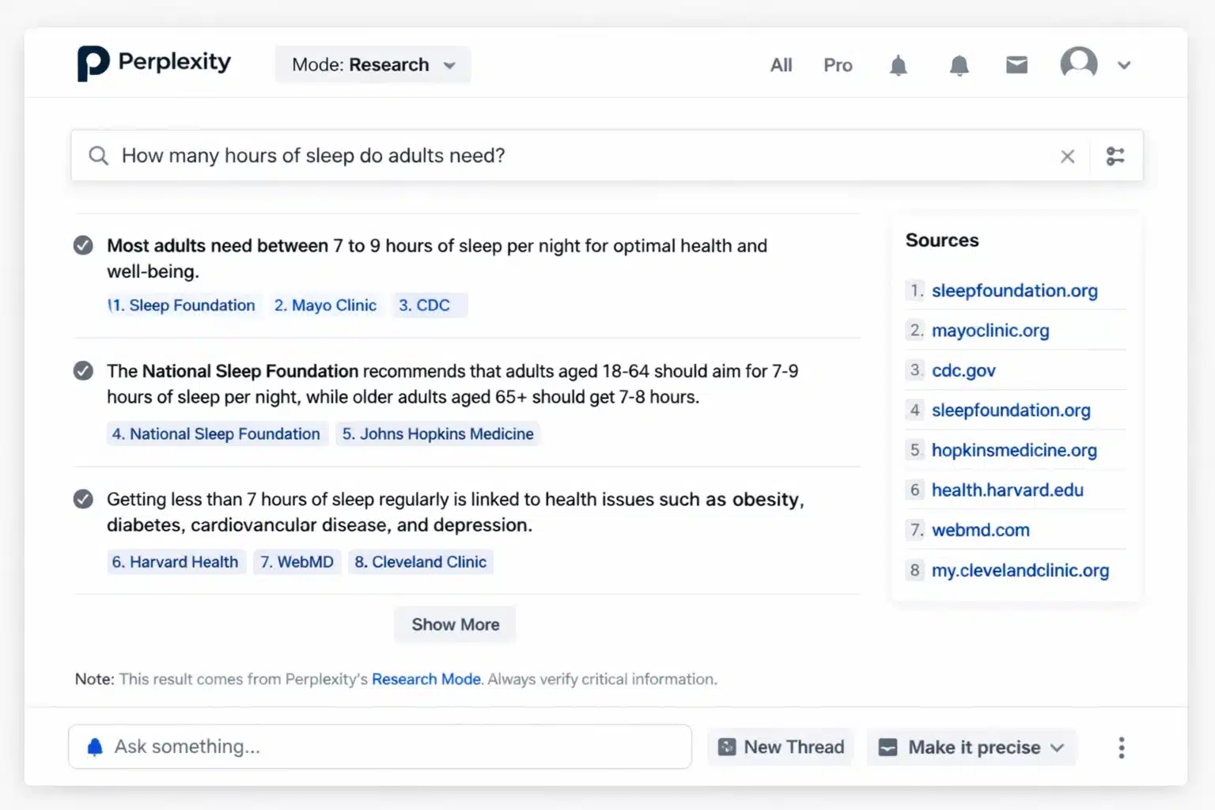
Task: Switch to the All tab
Action: [x=781, y=65]
